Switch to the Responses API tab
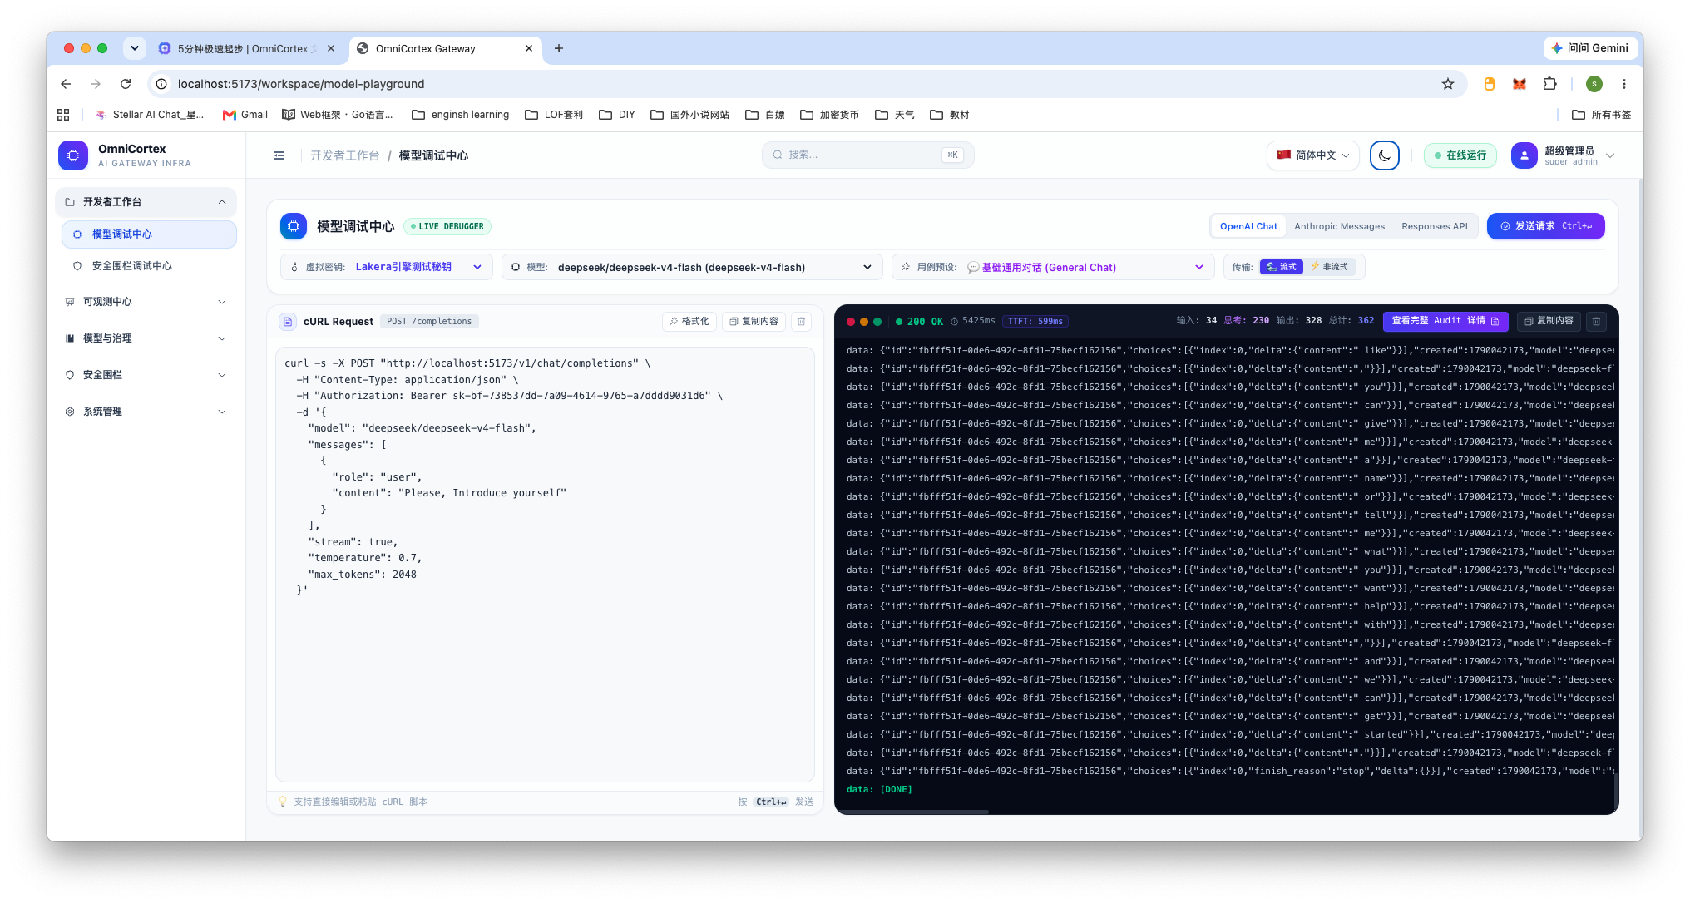This screenshot has width=1690, height=903. pyautogui.click(x=1434, y=226)
